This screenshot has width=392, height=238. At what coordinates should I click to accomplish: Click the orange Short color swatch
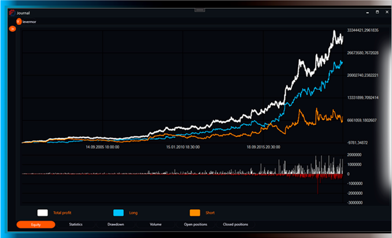pos(195,213)
